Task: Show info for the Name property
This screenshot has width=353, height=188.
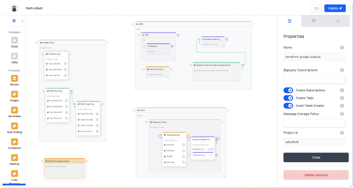Action: [x=342, y=47]
